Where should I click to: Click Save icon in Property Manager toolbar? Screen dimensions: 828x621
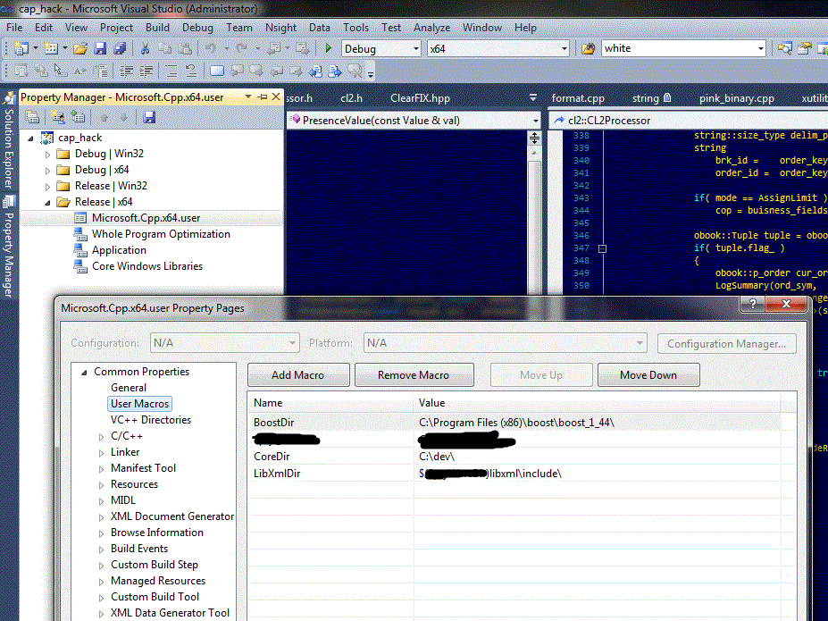point(149,117)
